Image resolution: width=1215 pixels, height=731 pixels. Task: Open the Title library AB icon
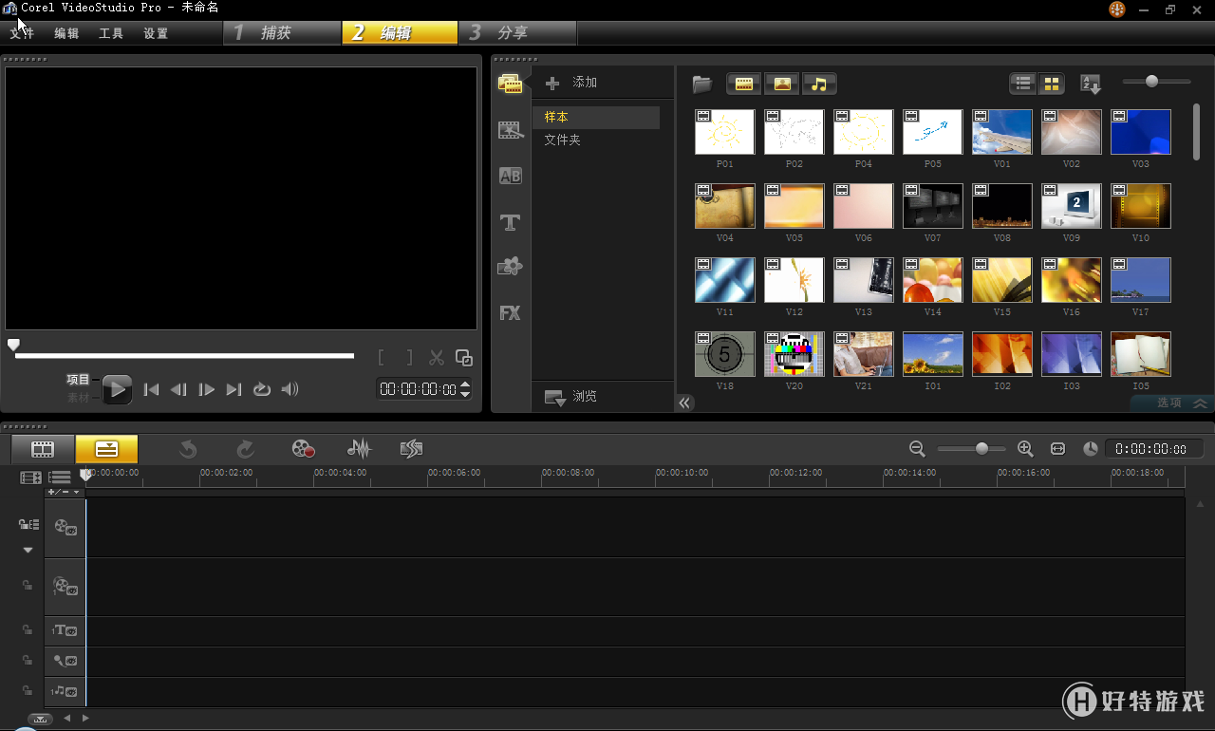coord(511,176)
